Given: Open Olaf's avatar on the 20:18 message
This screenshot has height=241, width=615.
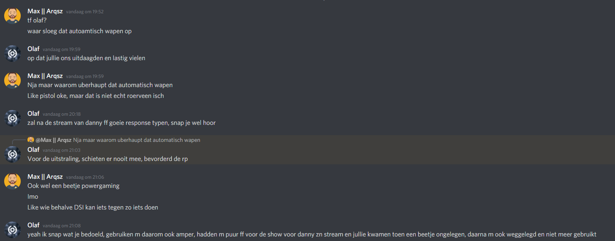Looking at the screenshot, I should (x=12, y=118).
